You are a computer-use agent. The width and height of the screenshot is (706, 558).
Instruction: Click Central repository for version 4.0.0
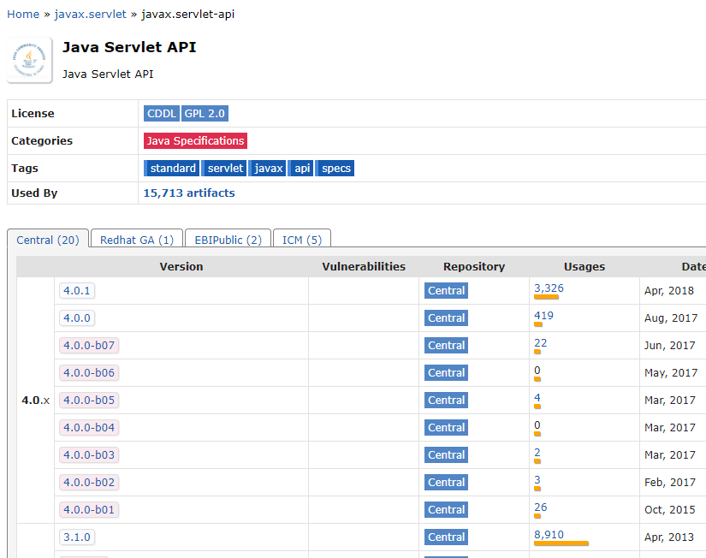click(446, 318)
